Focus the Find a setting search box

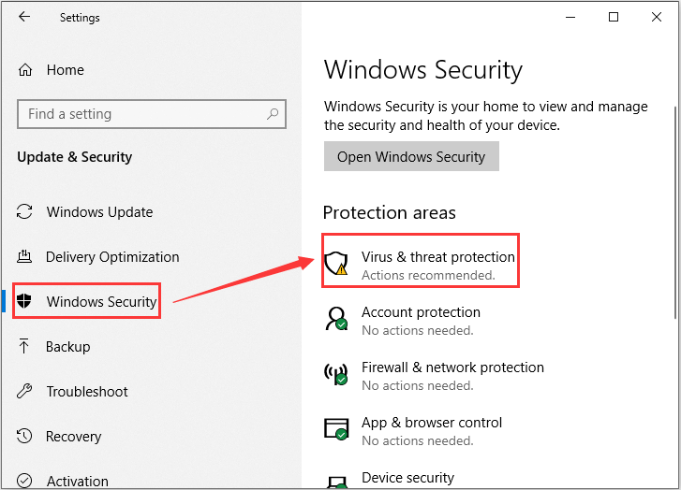click(152, 114)
